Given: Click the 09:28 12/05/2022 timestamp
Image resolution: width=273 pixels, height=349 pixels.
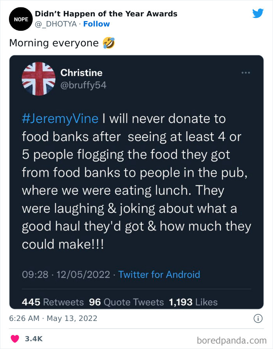Looking at the screenshot, I should coord(66,275).
